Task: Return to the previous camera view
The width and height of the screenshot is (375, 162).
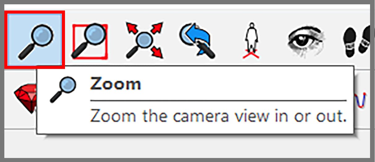Action: [x=197, y=40]
